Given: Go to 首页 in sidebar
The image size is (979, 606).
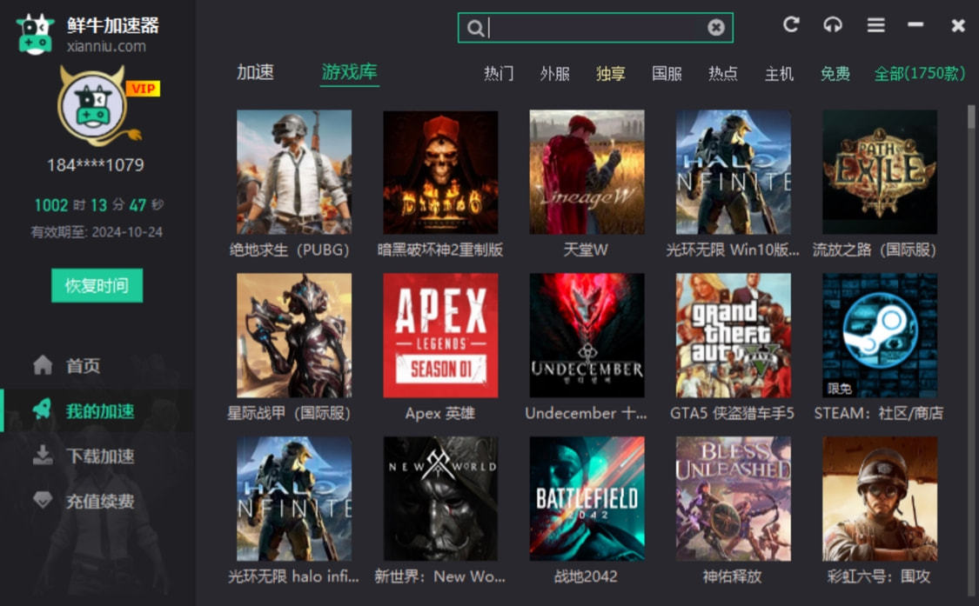Looking at the screenshot, I should [83, 365].
